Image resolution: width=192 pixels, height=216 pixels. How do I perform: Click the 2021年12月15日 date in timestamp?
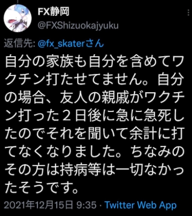[38, 205]
